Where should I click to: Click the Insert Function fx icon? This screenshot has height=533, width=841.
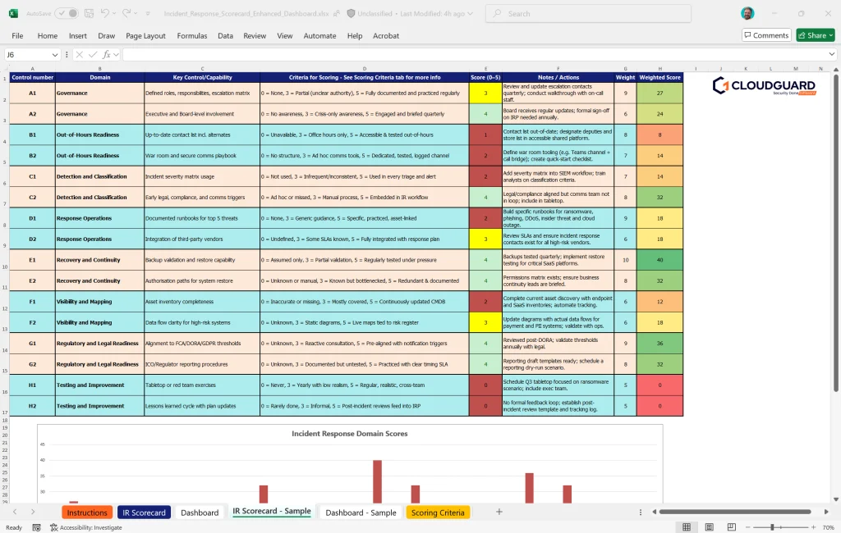click(x=113, y=55)
